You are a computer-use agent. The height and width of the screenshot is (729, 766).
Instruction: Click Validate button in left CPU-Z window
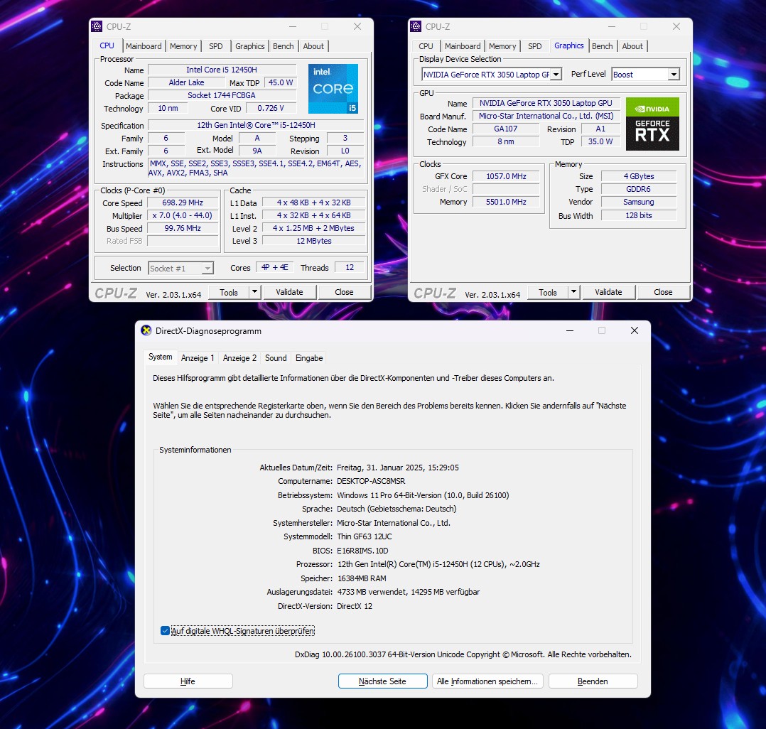coord(289,292)
